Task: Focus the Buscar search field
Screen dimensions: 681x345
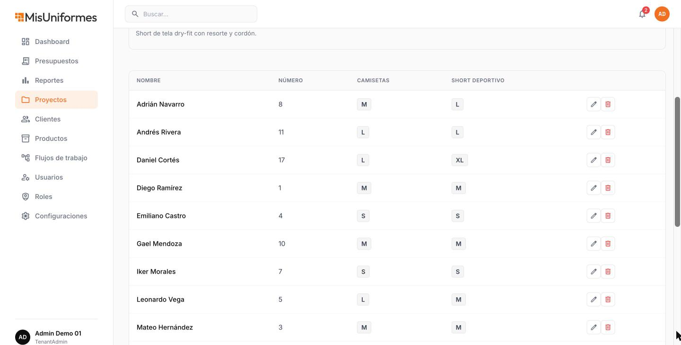Action: (x=191, y=14)
